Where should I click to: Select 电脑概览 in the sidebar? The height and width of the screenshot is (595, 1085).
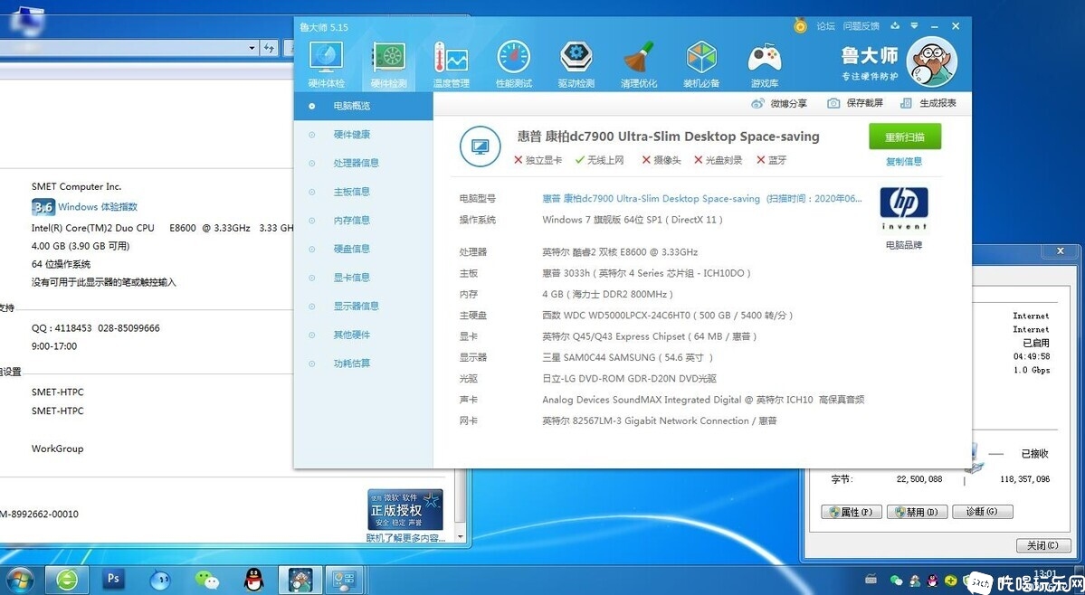tap(363, 106)
